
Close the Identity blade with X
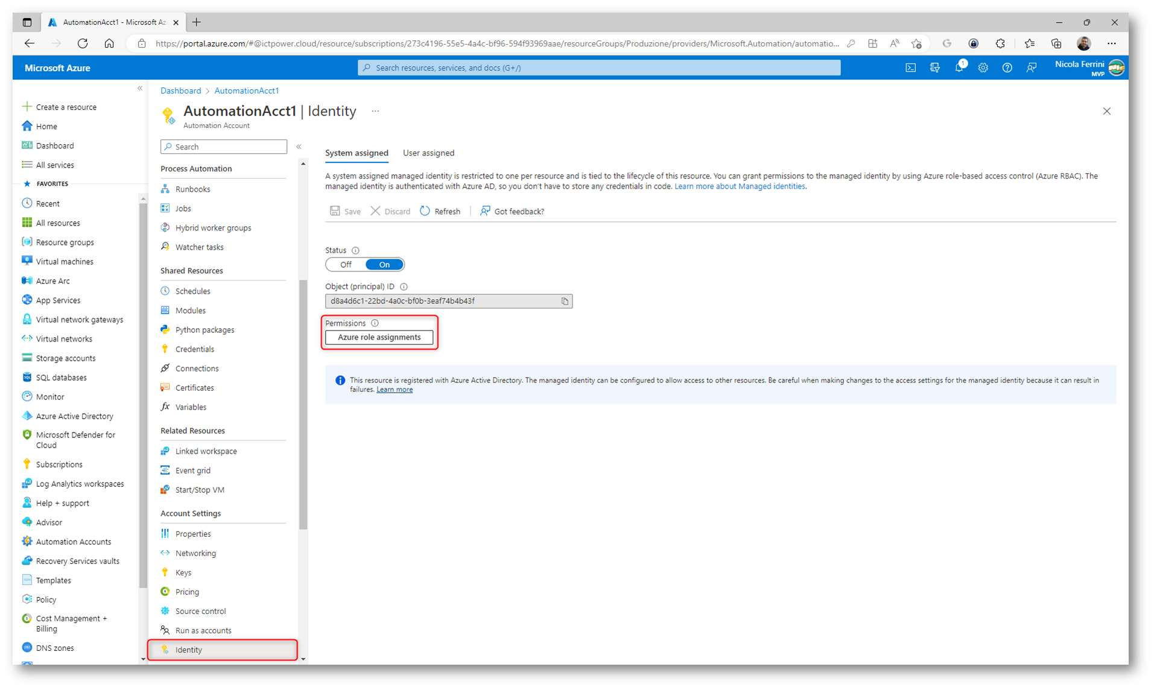[x=1106, y=111]
